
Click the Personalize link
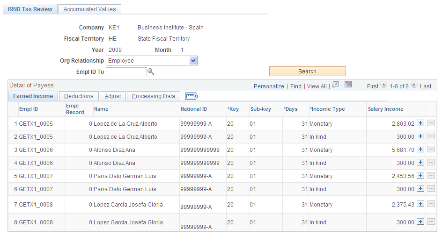click(269, 86)
